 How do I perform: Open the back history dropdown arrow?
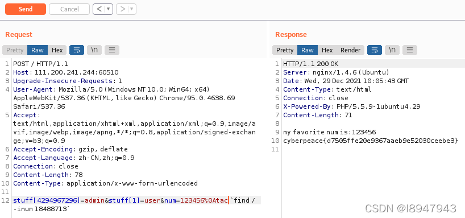click(109, 9)
